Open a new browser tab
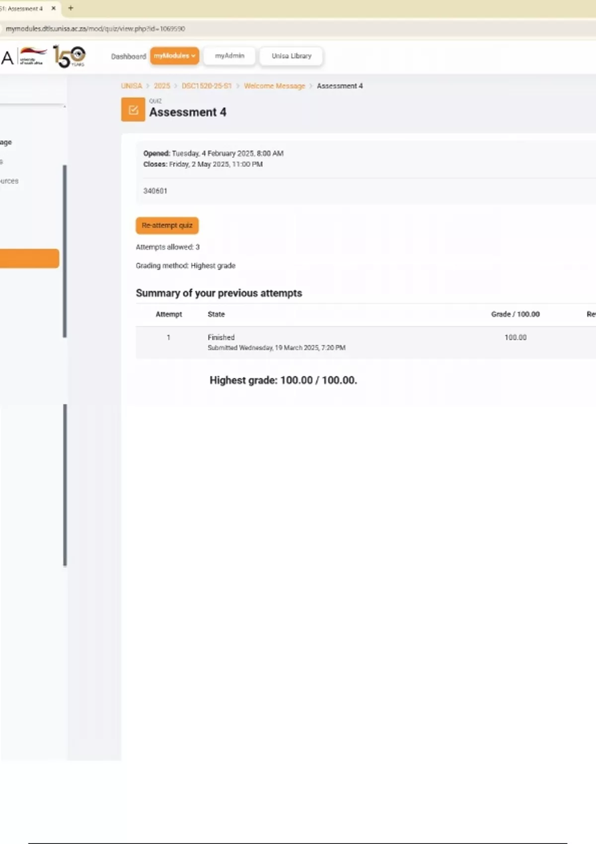The width and height of the screenshot is (596, 844). point(71,8)
